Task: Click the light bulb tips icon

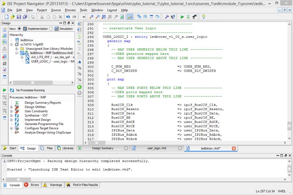Action: tap(204, 17)
